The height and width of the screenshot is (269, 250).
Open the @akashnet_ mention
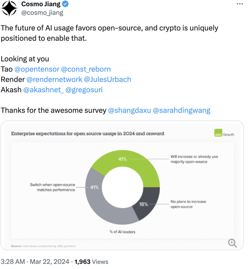coord(43,90)
